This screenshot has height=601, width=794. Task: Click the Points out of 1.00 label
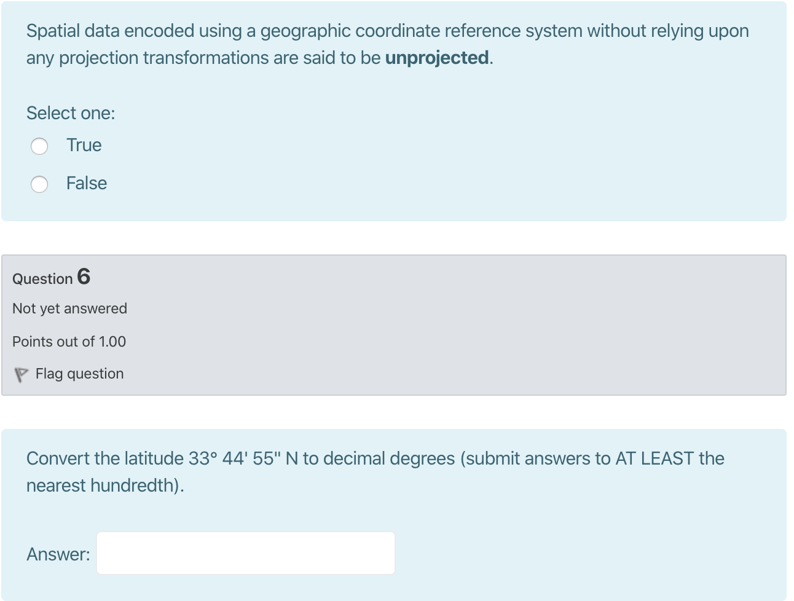pyautogui.click(x=69, y=342)
